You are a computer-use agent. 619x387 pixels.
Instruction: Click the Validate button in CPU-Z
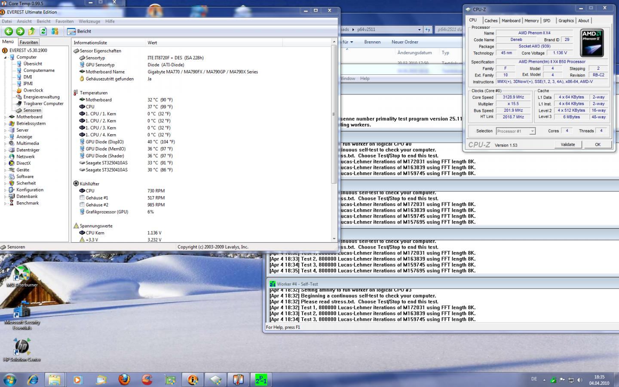click(x=567, y=144)
